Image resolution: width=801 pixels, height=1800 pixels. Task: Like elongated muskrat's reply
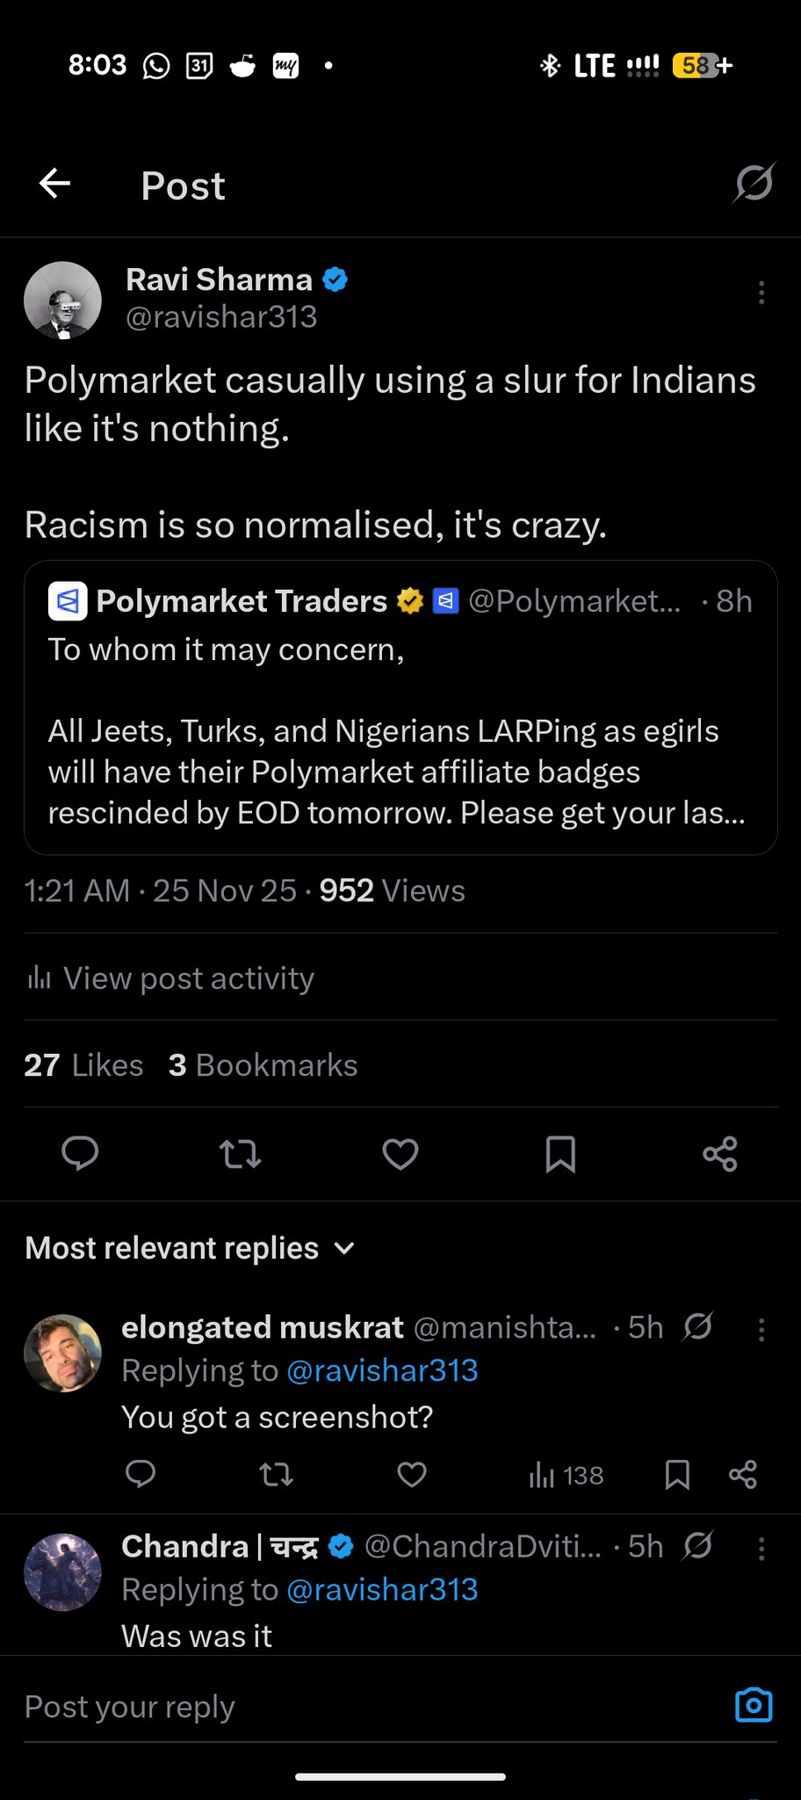412,1474
